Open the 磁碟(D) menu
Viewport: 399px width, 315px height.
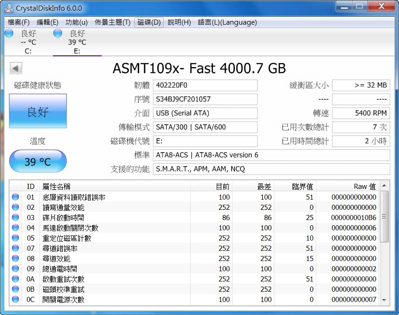[149, 22]
